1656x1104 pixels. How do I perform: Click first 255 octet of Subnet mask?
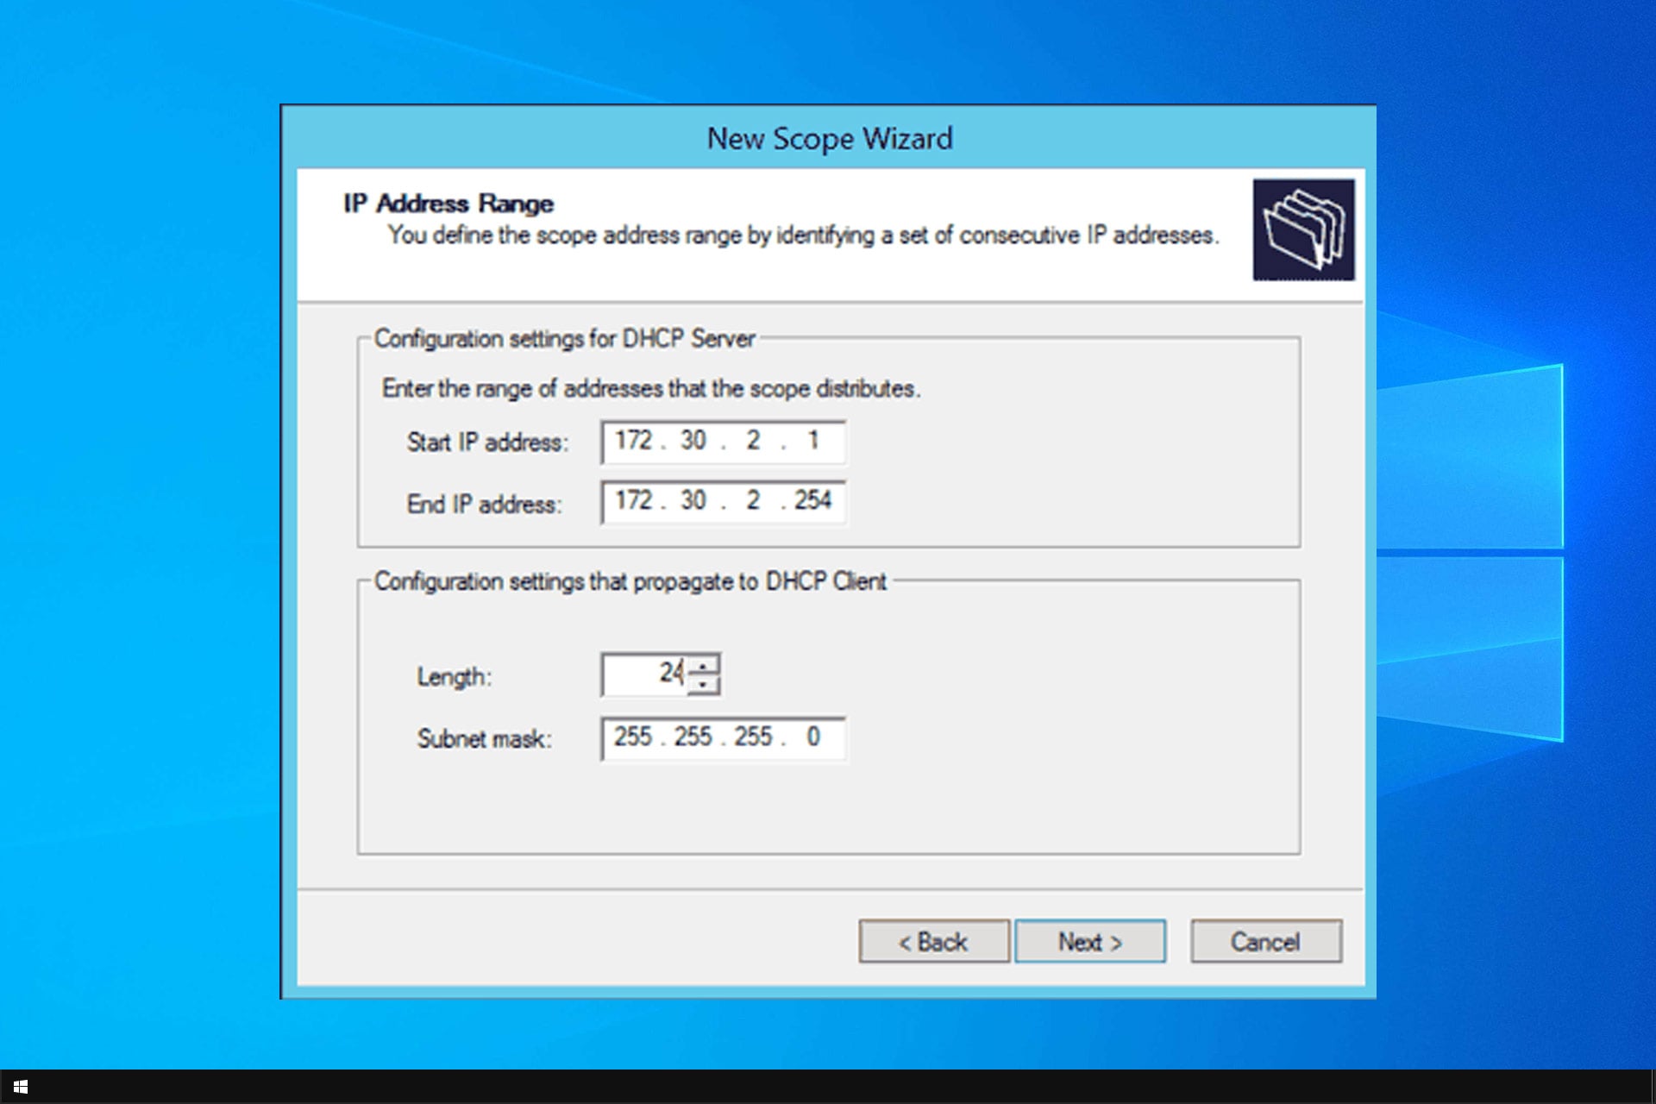tap(633, 737)
